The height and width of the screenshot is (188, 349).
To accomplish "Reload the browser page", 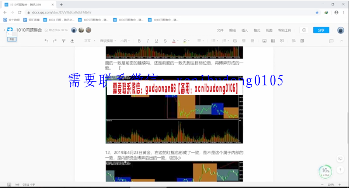I will (x=19, y=12).
